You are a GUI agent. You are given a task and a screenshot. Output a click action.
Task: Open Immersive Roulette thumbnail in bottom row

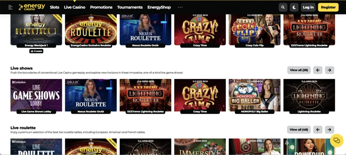(200, 147)
